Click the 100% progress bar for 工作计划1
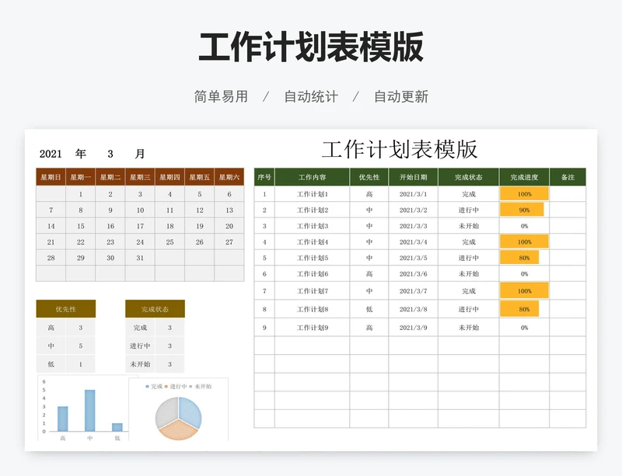Viewport: 622px width, 476px height. [x=524, y=194]
